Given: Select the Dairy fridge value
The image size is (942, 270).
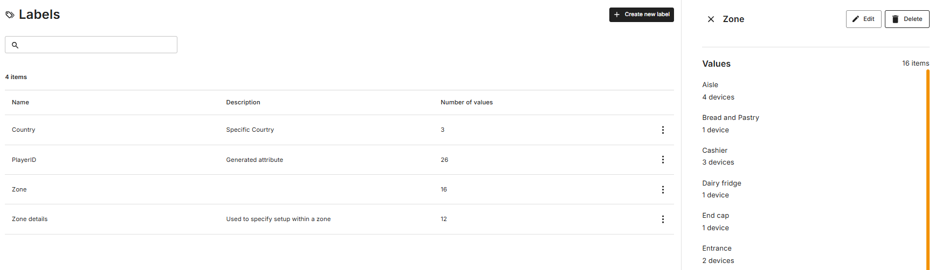Looking at the screenshot, I should click(721, 183).
